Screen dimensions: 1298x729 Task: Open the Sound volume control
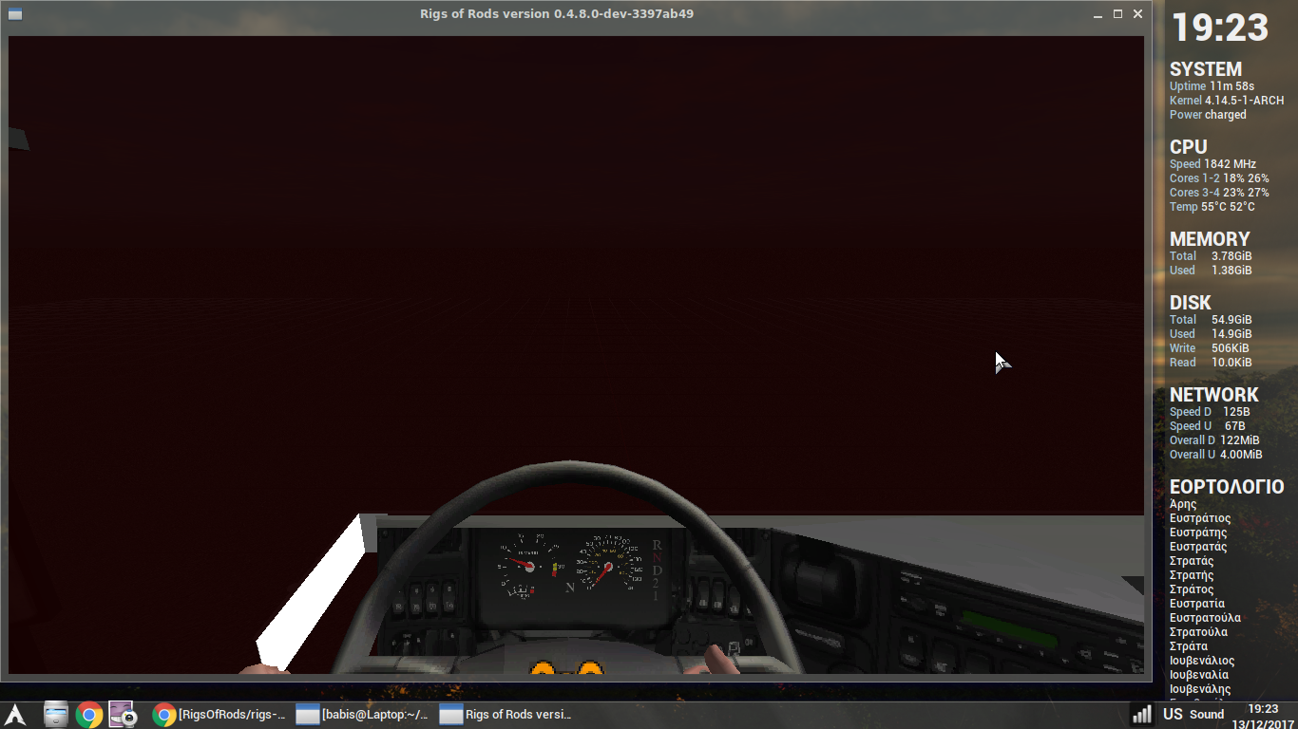(1207, 715)
